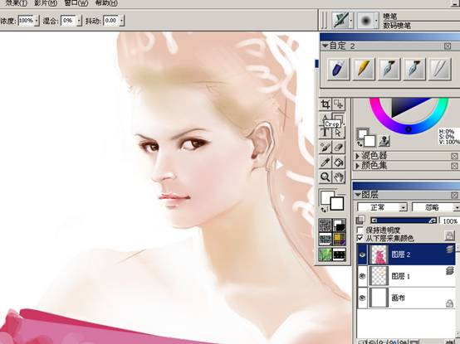Swap toolbox main and additional colors
The width and height of the screenshot is (460, 344).
tap(324, 210)
